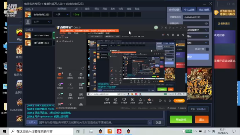Open the NetEase Music red taskbar icon
The image size is (240, 135).
119,131
